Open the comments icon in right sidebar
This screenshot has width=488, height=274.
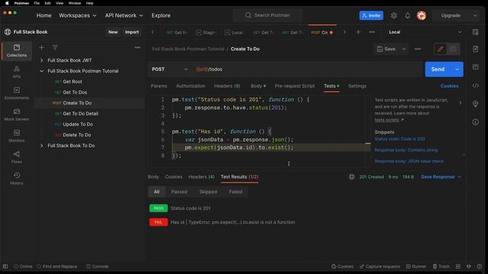475,67
